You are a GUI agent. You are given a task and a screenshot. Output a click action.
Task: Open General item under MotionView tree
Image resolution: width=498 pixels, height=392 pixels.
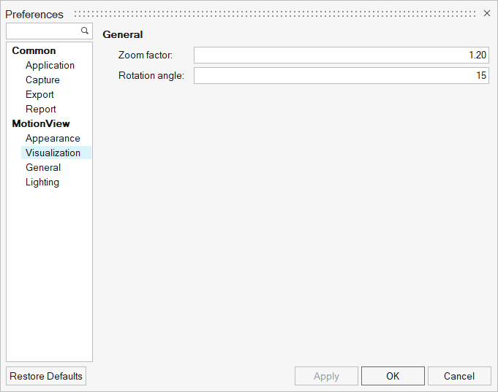click(x=43, y=167)
